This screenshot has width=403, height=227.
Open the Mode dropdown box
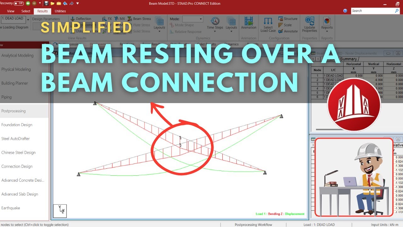[193, 19]
